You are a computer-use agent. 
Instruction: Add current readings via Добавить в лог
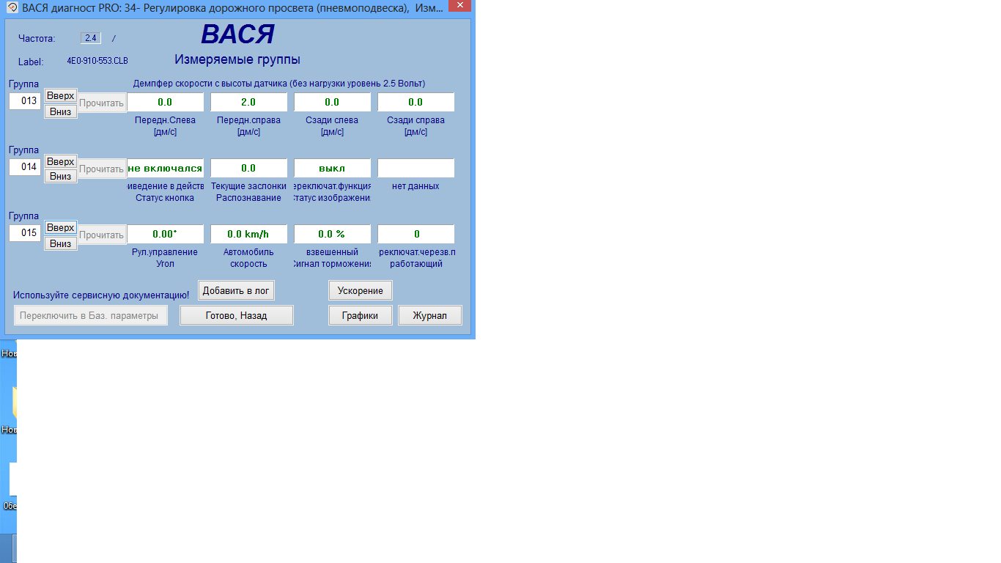pyautogui.click(x=236, y=290)
